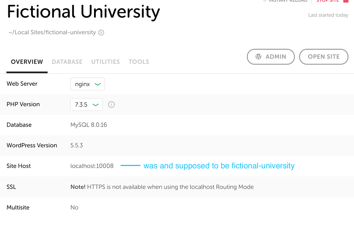Toggle the Instant Reload indicator
Screen dimensions: 354x242
(265, 1)
